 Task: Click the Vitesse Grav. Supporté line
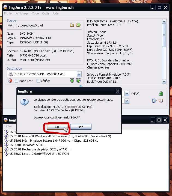pyautogui.click(x=110, y=53)
